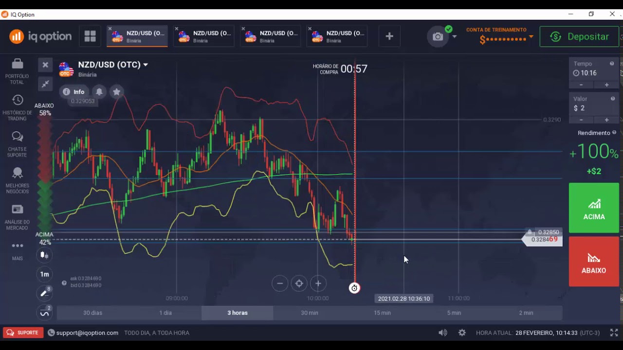The width and height of the screenshot is (623, 350).
Task: Select the 30 dias time range
Action: pyautogui.click(x=93, y=313)
